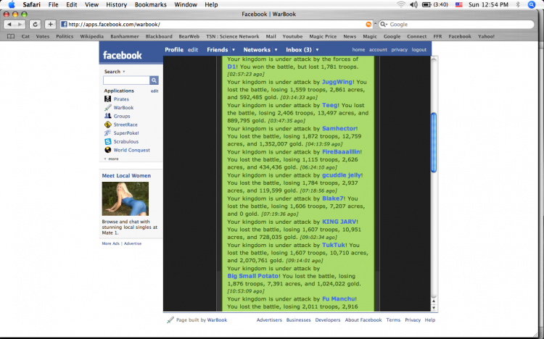Click the Safari forward arrow button
This screenshot has width=544, height=339.
point(20,24)
